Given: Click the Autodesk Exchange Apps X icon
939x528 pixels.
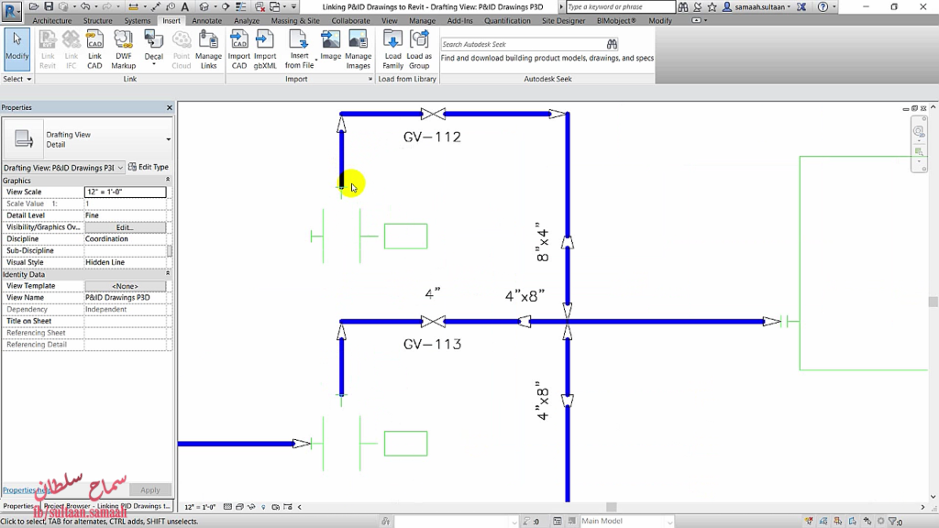Looking at the screenshot, I should tap(801, 6).
